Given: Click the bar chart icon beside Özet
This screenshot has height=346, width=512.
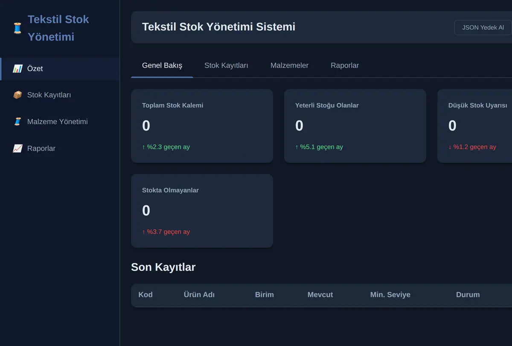Looking at the screenshot, I should pyautogui.click(x=17, y=69).
